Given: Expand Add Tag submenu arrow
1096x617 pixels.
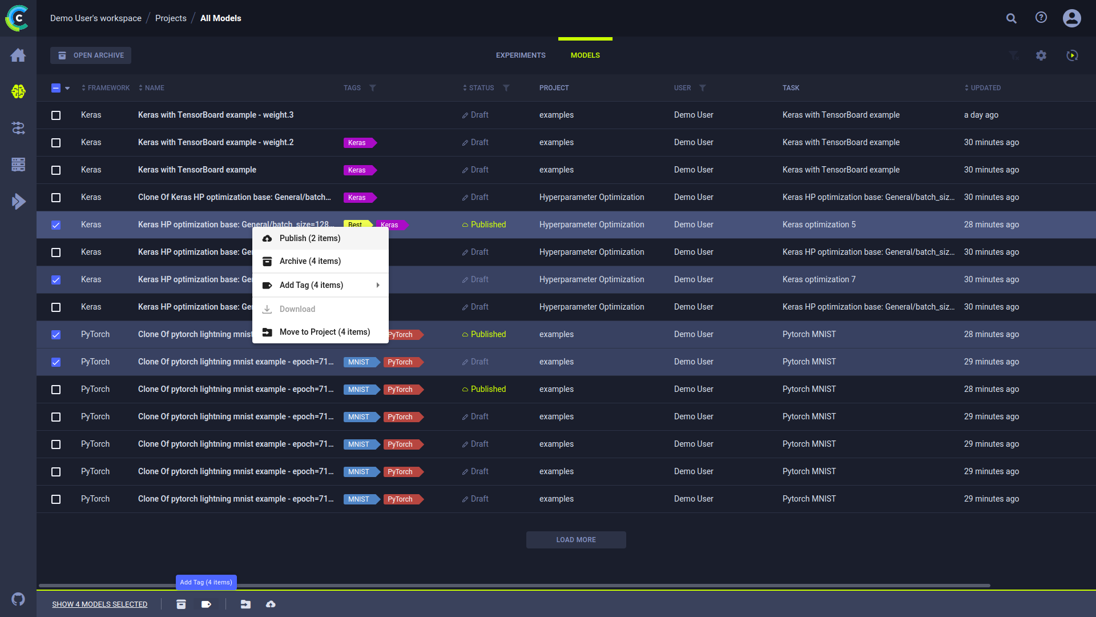Looking at the screenshot, I should (378, 285).
